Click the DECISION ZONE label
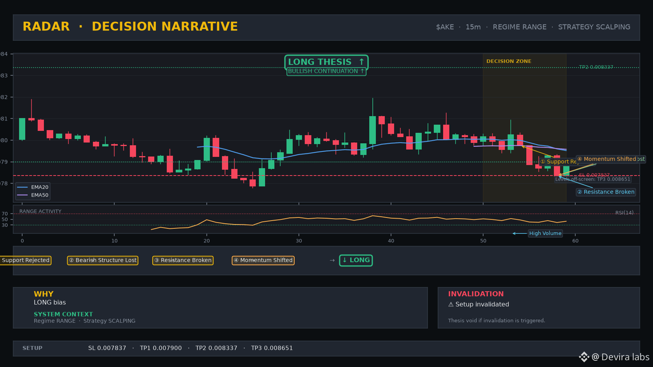 point(509,61)
